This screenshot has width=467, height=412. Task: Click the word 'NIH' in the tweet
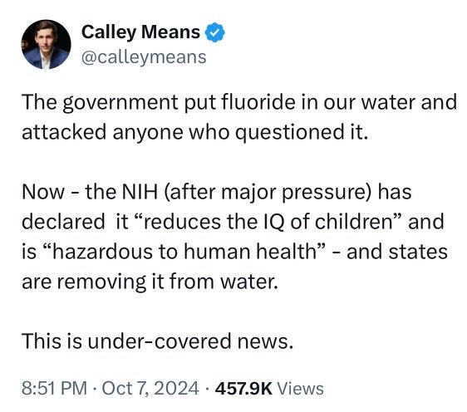click(140, 192)
